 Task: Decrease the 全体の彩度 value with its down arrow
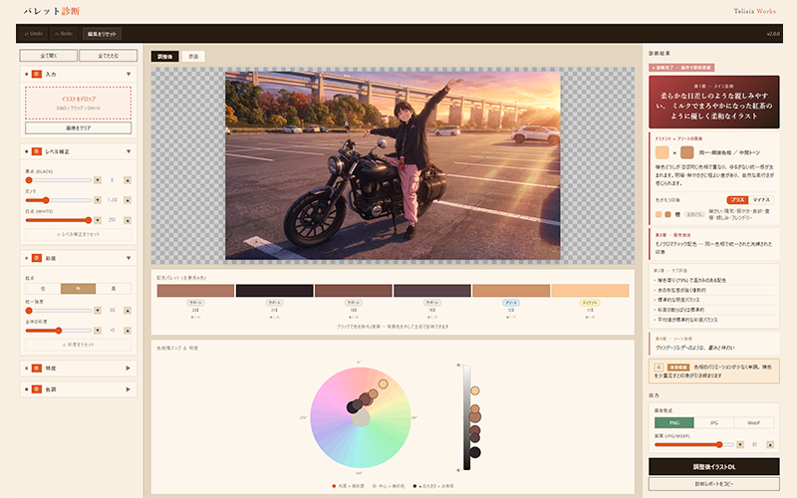tap(97, 331)
